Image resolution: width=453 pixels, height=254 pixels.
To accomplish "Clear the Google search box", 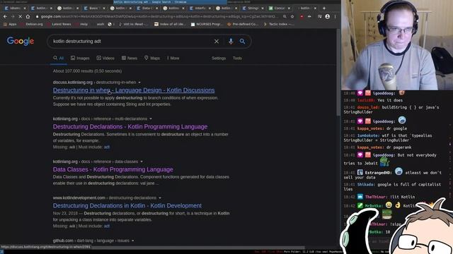I will 217,42.
